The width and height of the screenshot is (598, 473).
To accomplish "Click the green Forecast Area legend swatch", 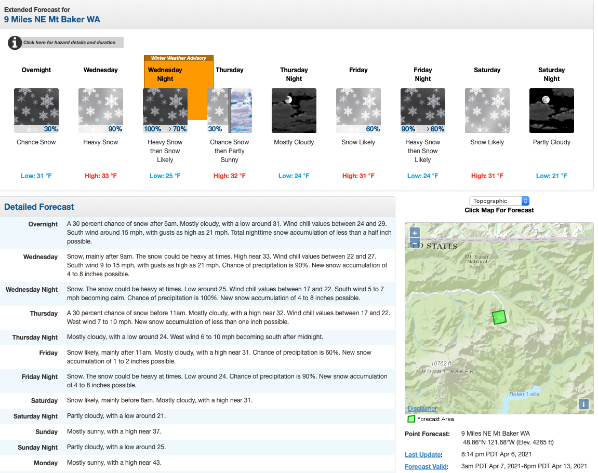I will point(411,419).
